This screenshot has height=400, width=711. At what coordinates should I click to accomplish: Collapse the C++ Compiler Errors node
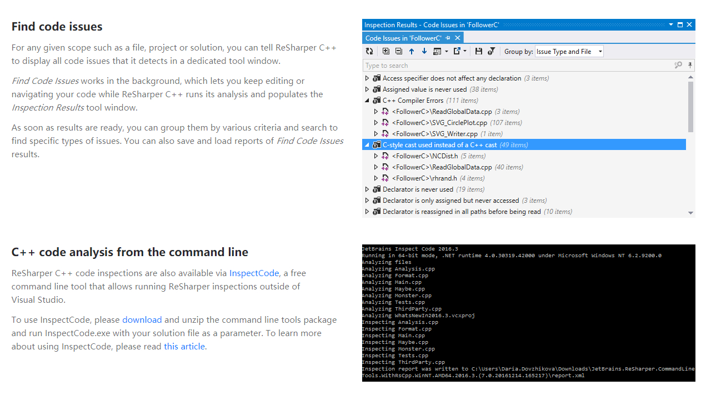[x=367, y=100]
